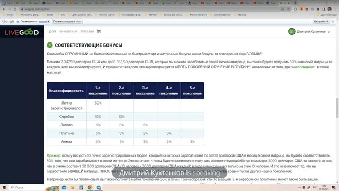This screenshot has height=191, width=339.
Task: Click Серебро's 2-е поколение 10% cell
Action: tap(121, 117)
